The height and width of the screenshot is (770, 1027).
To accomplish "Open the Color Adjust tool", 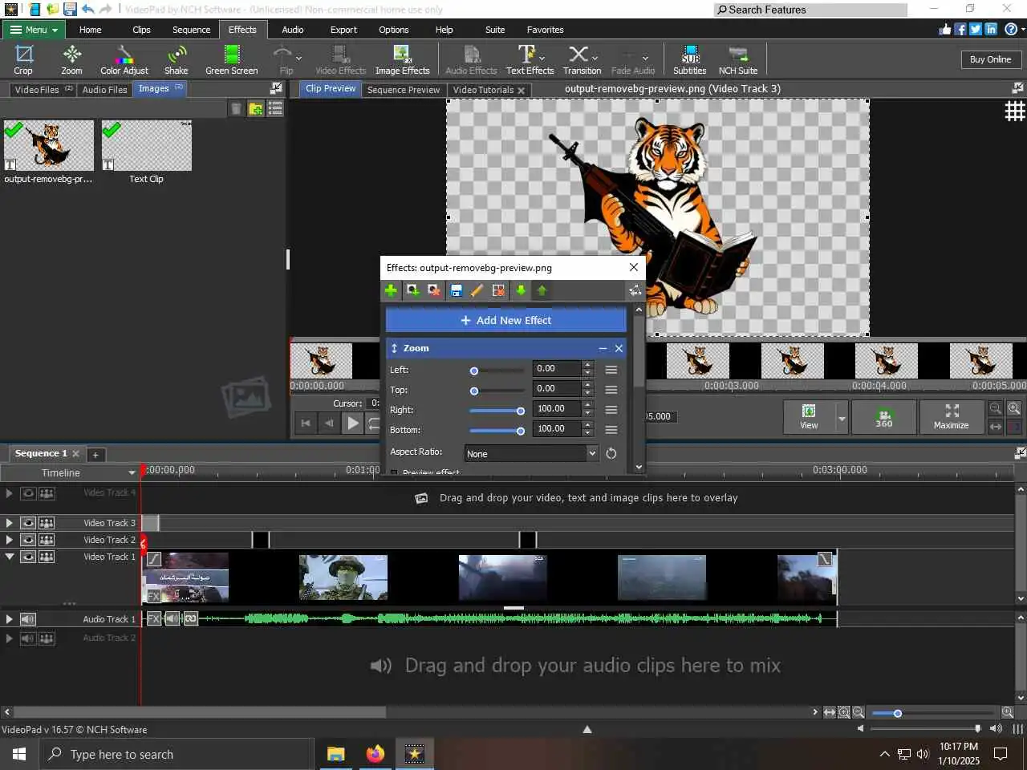I will click(x=124, y=60).
